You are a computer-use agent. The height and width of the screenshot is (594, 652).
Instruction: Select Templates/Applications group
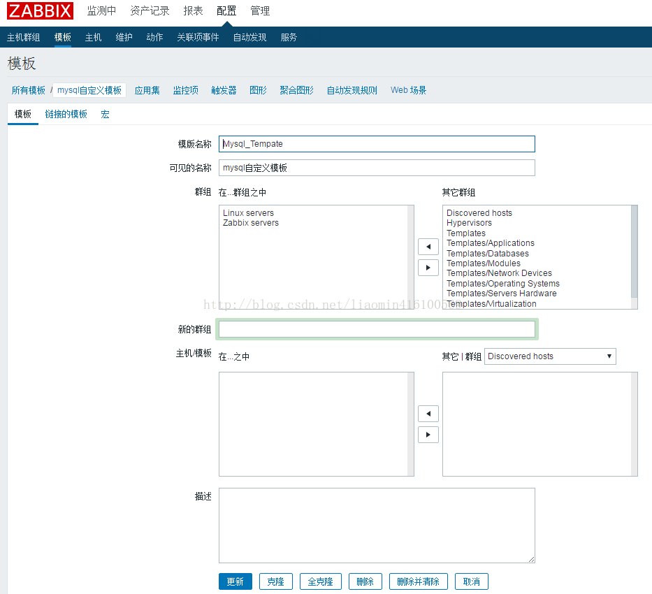[x=491, y=243]
